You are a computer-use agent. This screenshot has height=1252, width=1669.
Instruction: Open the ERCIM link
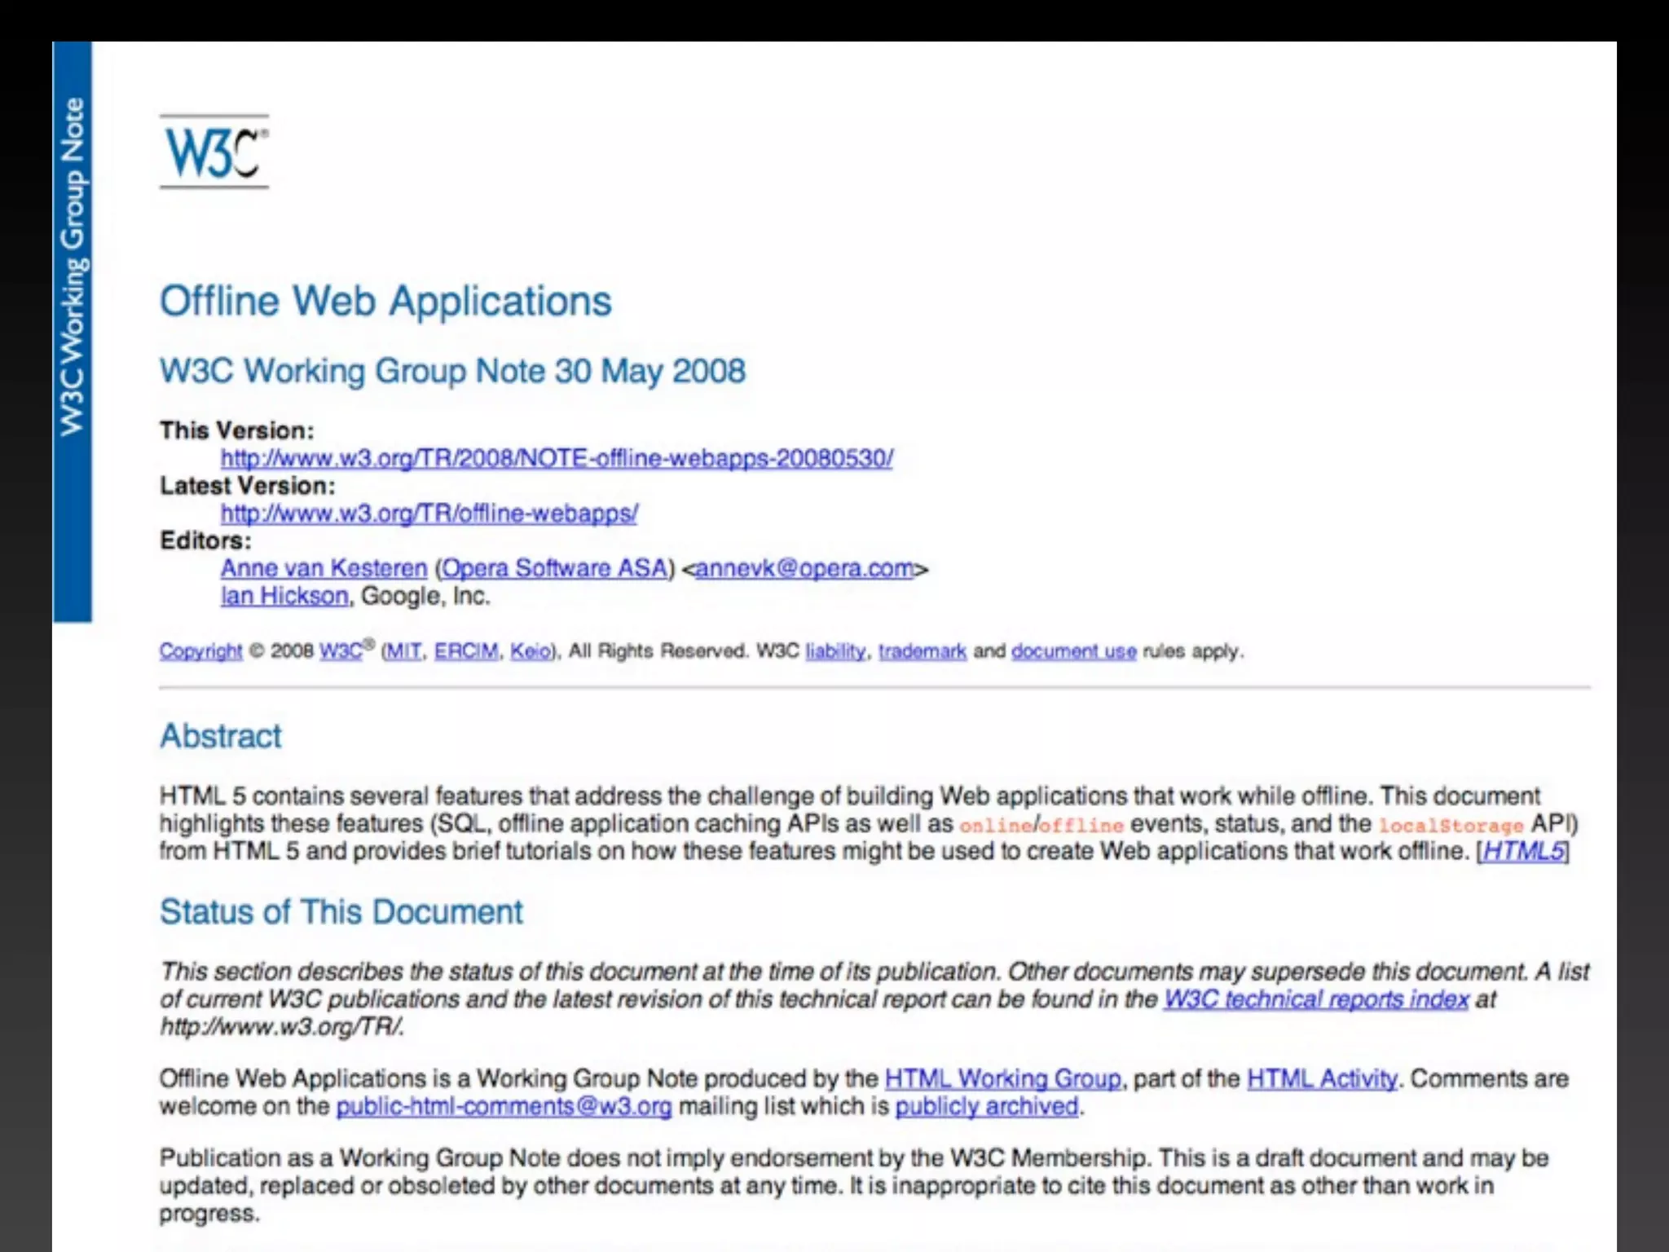click(466, 651)
